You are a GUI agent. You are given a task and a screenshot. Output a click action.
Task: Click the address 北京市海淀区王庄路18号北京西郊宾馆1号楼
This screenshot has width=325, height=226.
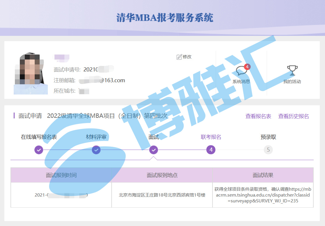(x=162, y=195)
